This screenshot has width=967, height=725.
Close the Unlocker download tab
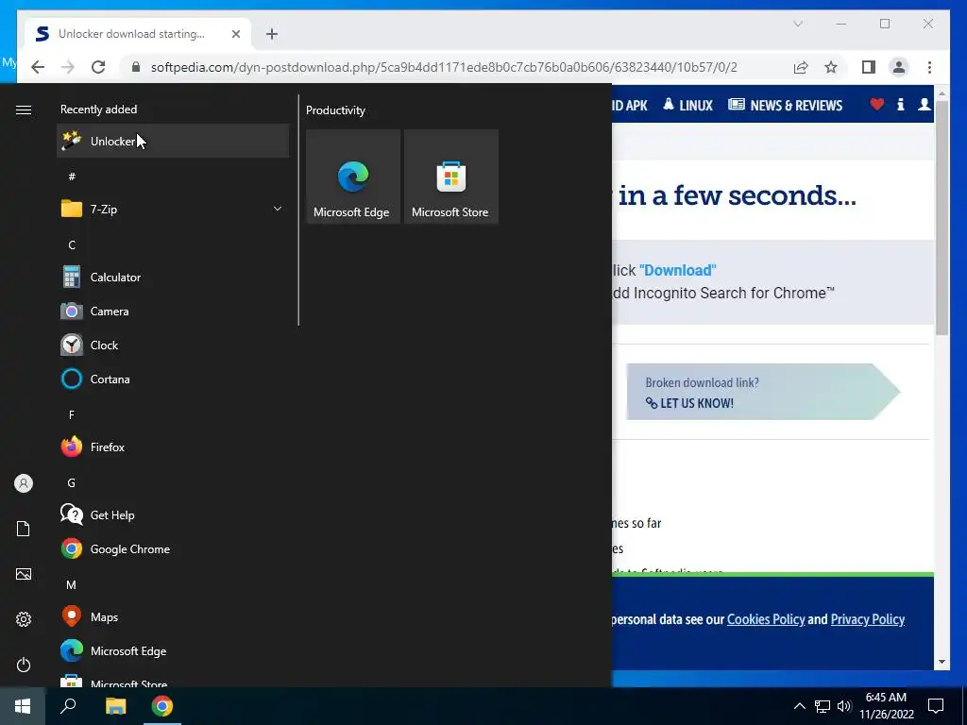click(x=235, y=34)
